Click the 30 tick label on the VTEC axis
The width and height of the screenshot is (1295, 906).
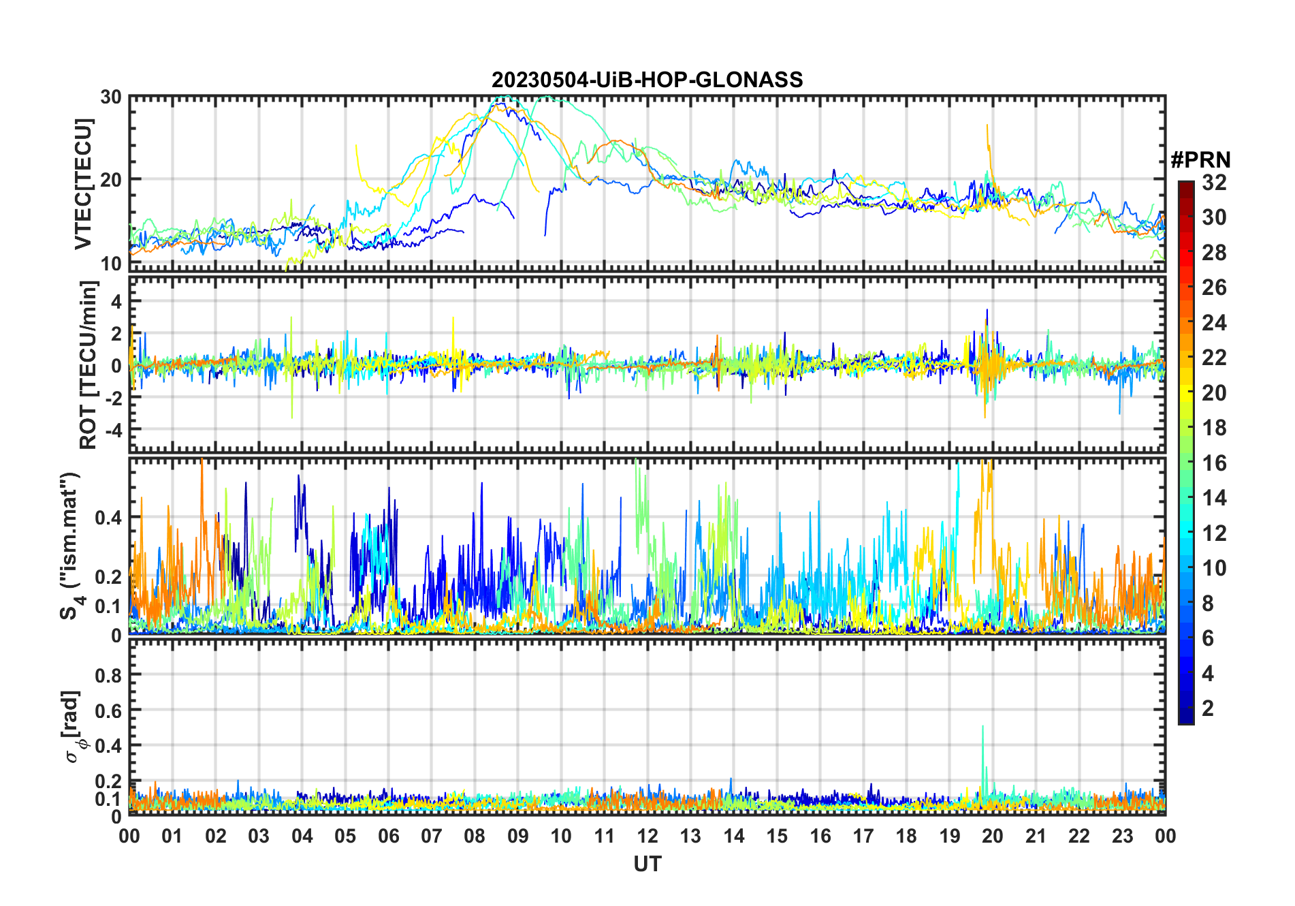111,97
